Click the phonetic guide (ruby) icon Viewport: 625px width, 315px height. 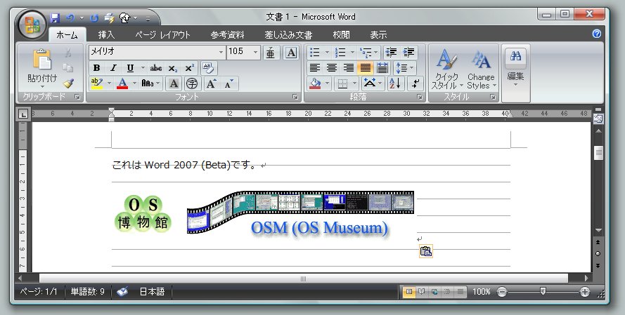point(271,53)
